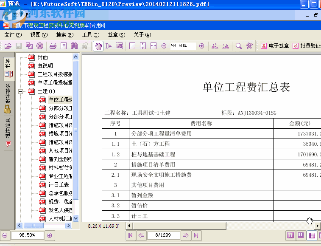Click the snapshot camera tool icon

[x=119, y=46]
